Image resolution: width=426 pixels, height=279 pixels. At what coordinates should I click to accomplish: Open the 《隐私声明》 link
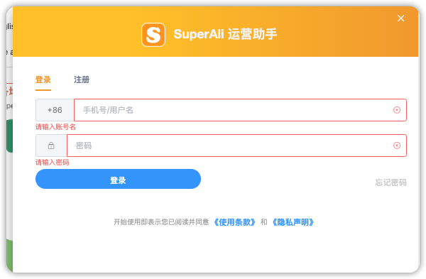[293, 222]
